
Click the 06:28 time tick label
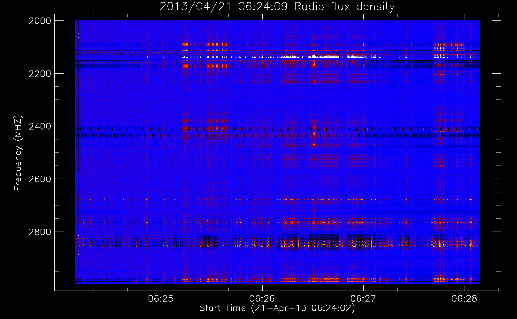point(464,299)
